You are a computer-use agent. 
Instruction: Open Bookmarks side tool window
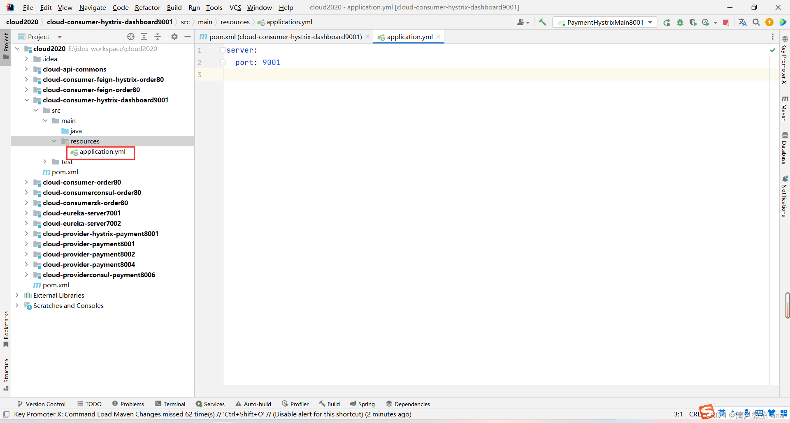tap(6, 329)
